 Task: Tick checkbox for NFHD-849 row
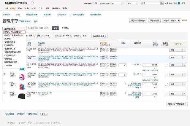point(4,83)
